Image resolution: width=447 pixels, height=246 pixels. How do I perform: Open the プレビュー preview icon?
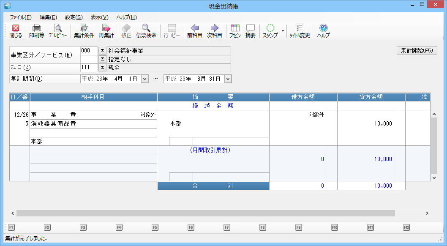[57, 31]
